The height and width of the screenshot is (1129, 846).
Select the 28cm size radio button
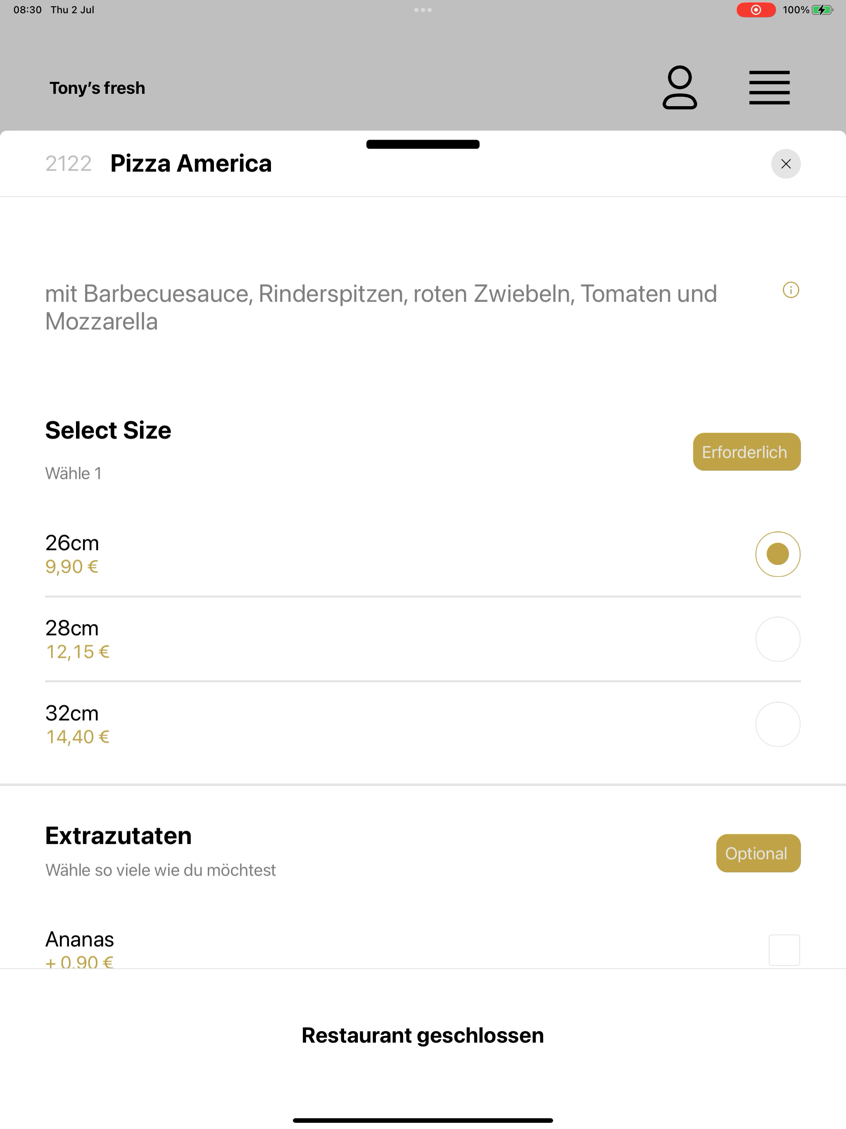[777, 640]
